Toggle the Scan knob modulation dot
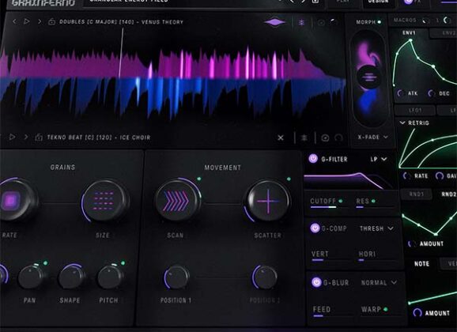This screenshot has width=457, height=332. pos(199,179)
